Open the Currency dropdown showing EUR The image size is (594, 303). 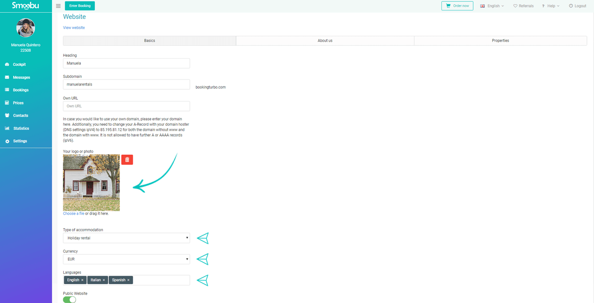pos(127,259)
